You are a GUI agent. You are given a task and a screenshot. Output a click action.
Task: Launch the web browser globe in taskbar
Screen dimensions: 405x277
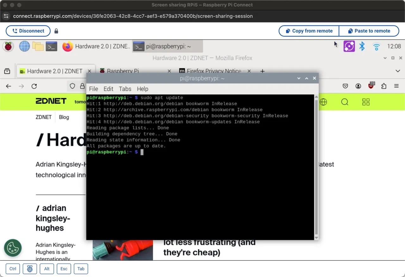[24, 47]
